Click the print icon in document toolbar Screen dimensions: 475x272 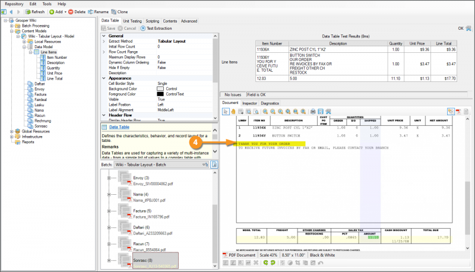coord(313,112)
